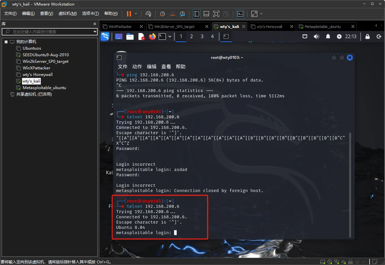Screen dimensions: 385x265
Task: Switch to Kali workspace 4
Action: click(x=212, y=36)
